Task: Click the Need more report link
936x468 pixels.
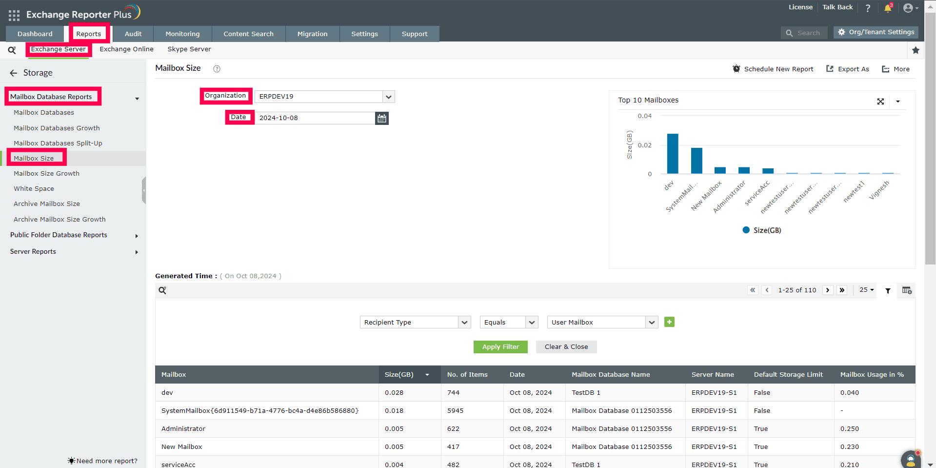Action: (103, 461)
